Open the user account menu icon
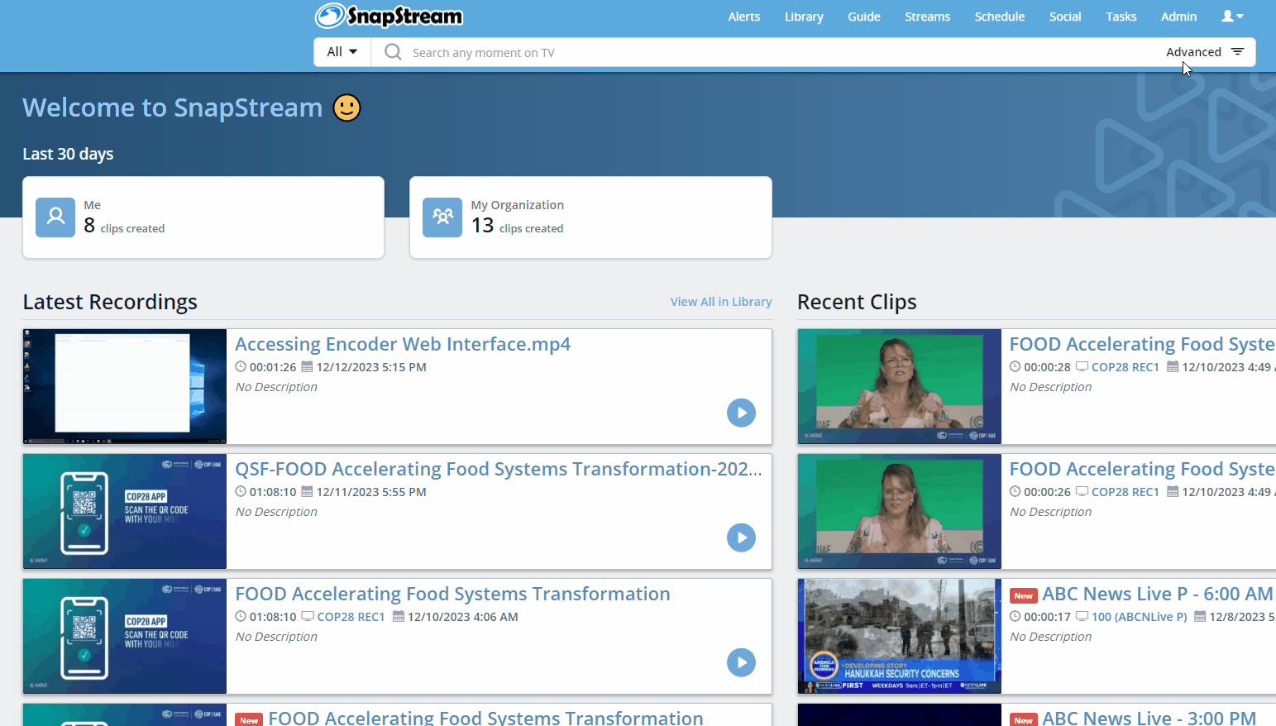Image resolution: width=1276 pixels, height=726 pixels. (1232, 17)
